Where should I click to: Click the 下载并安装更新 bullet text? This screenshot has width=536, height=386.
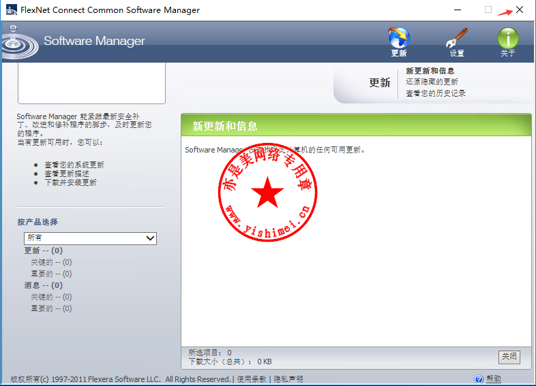coord(70,182)
